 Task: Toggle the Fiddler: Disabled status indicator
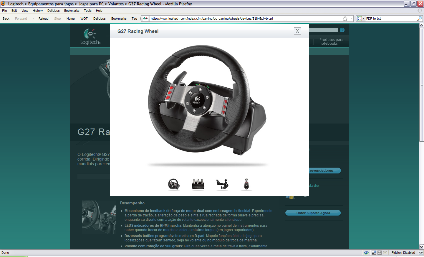pos(403,253)
